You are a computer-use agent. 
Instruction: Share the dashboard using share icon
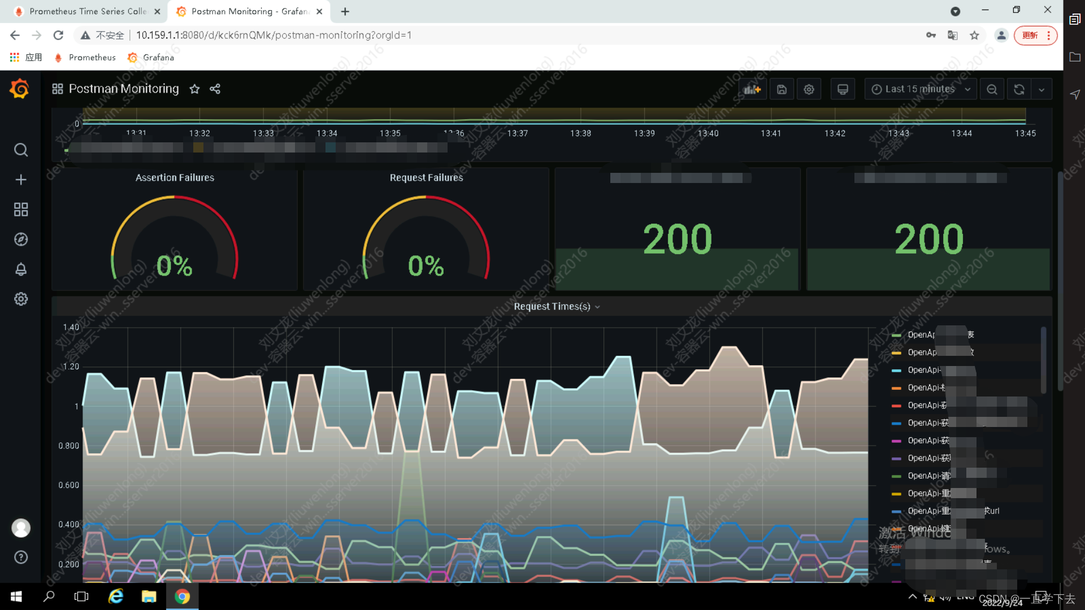click(215, 89)
